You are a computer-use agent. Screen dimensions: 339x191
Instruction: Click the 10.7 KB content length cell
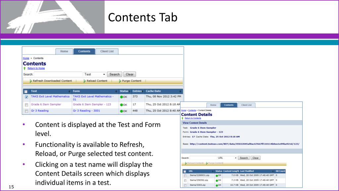(x=234, y=185)
